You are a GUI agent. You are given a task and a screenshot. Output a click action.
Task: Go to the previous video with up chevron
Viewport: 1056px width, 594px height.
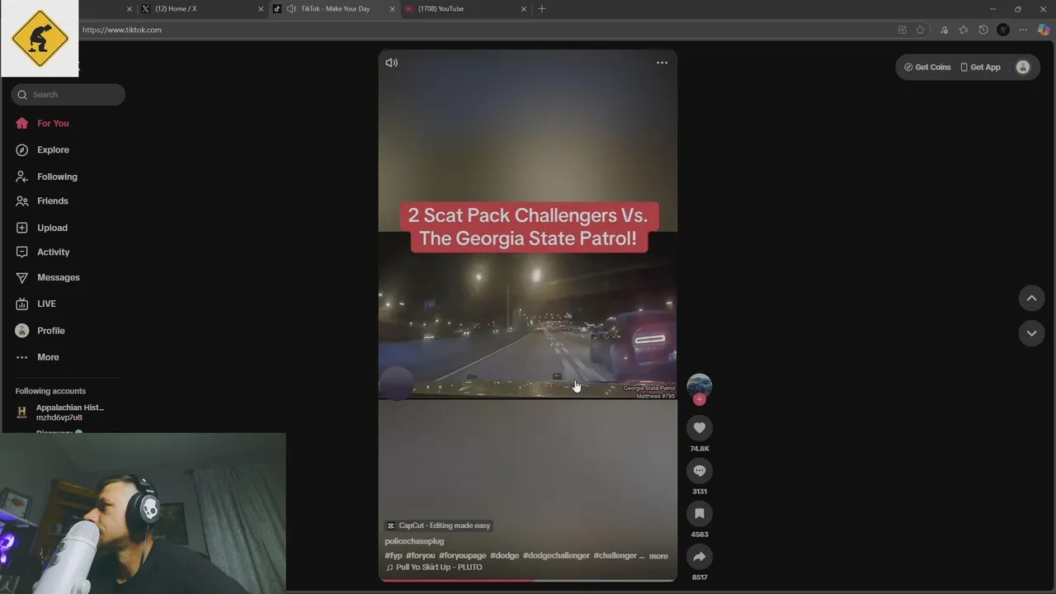click(x=1031, y=298)
